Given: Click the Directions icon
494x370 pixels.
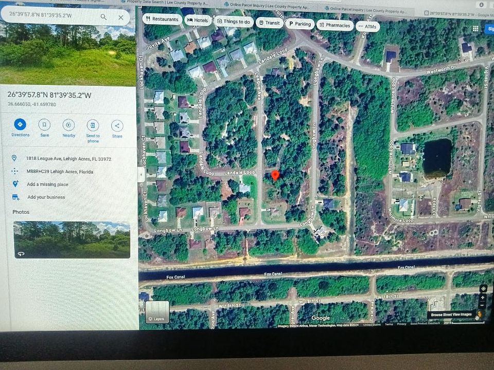Looking at the screenshot, I should [20, 124].
